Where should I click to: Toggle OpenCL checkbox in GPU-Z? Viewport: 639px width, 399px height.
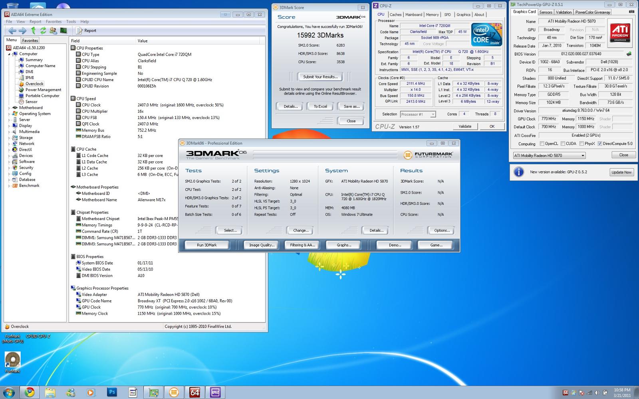pos(542,144)
